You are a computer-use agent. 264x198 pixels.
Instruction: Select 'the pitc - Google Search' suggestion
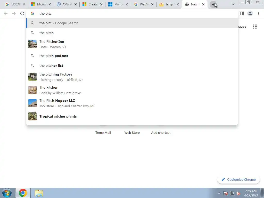132,23
